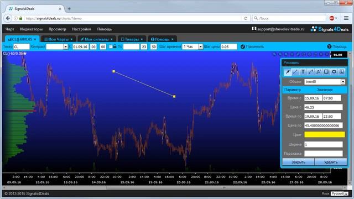Click the Цена с 46.25 field

[x=323, y=107]
